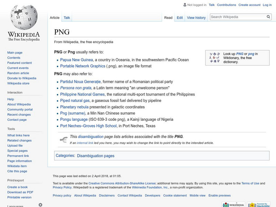
Task: Open the user Talk link at top
Action: (x=211, y=5)
